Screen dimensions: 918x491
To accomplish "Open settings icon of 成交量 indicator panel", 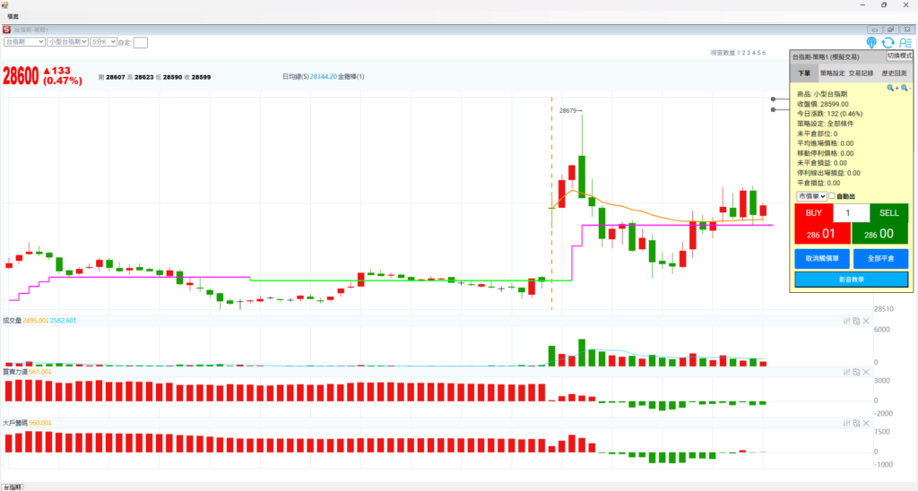I will coord(847,321).
